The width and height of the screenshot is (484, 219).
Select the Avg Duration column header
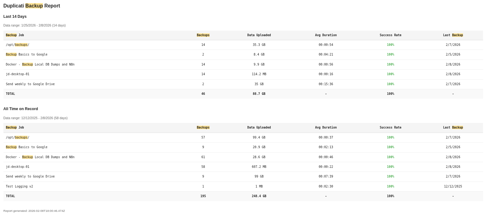click(x=326, y=35)
